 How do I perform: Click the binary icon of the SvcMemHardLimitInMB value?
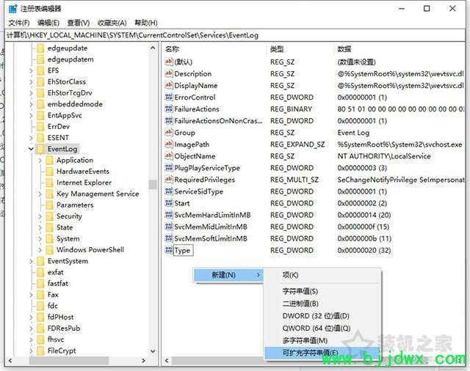tap(169, 215)
